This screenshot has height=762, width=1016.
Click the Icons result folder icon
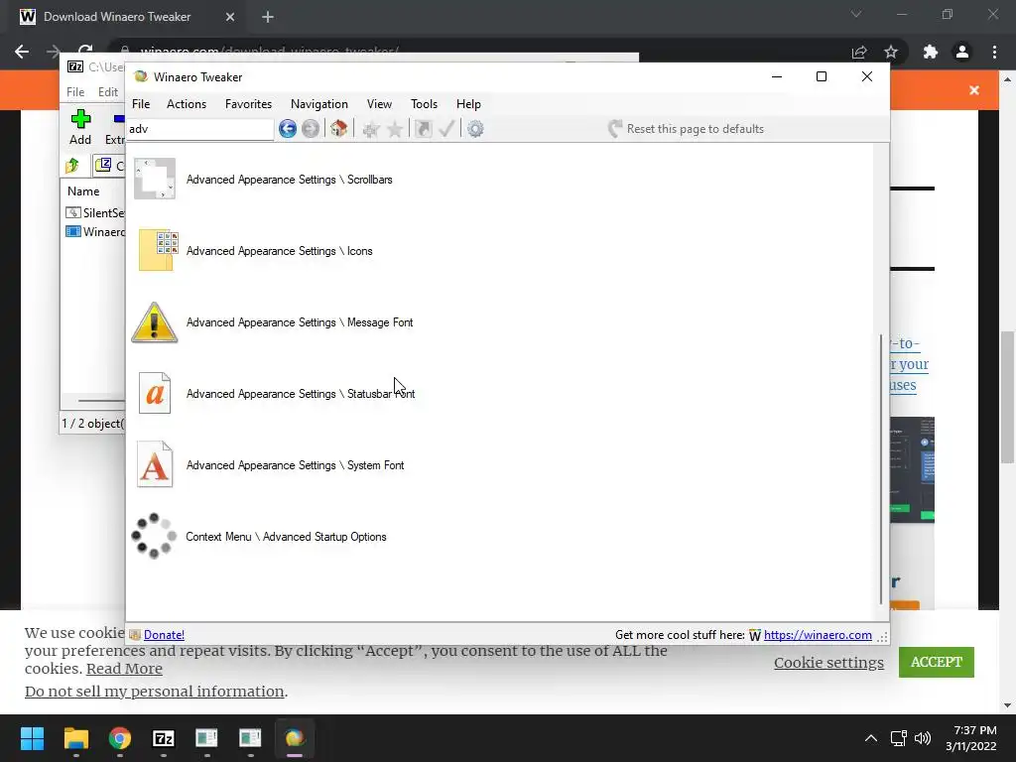click(x=158, y=250)
